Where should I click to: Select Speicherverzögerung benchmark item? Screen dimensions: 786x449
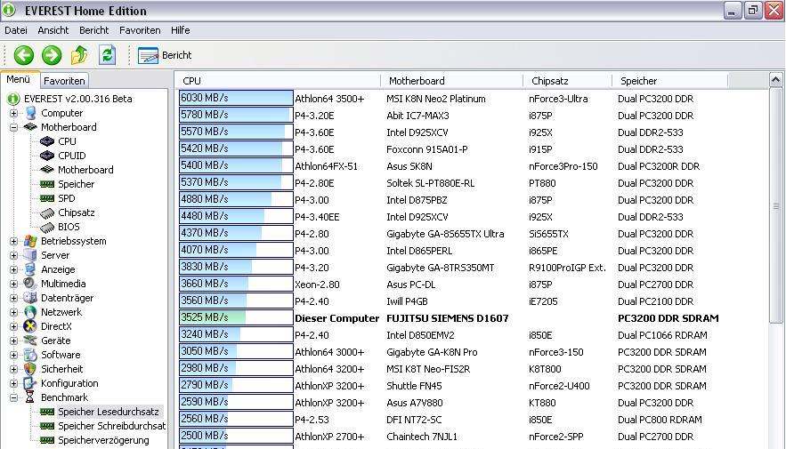[103, 440]
